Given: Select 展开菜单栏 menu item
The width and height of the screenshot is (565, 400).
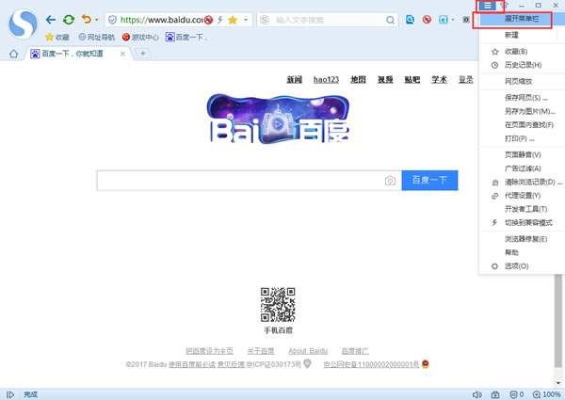Looking at the screenshot, I should coord(522,19).
